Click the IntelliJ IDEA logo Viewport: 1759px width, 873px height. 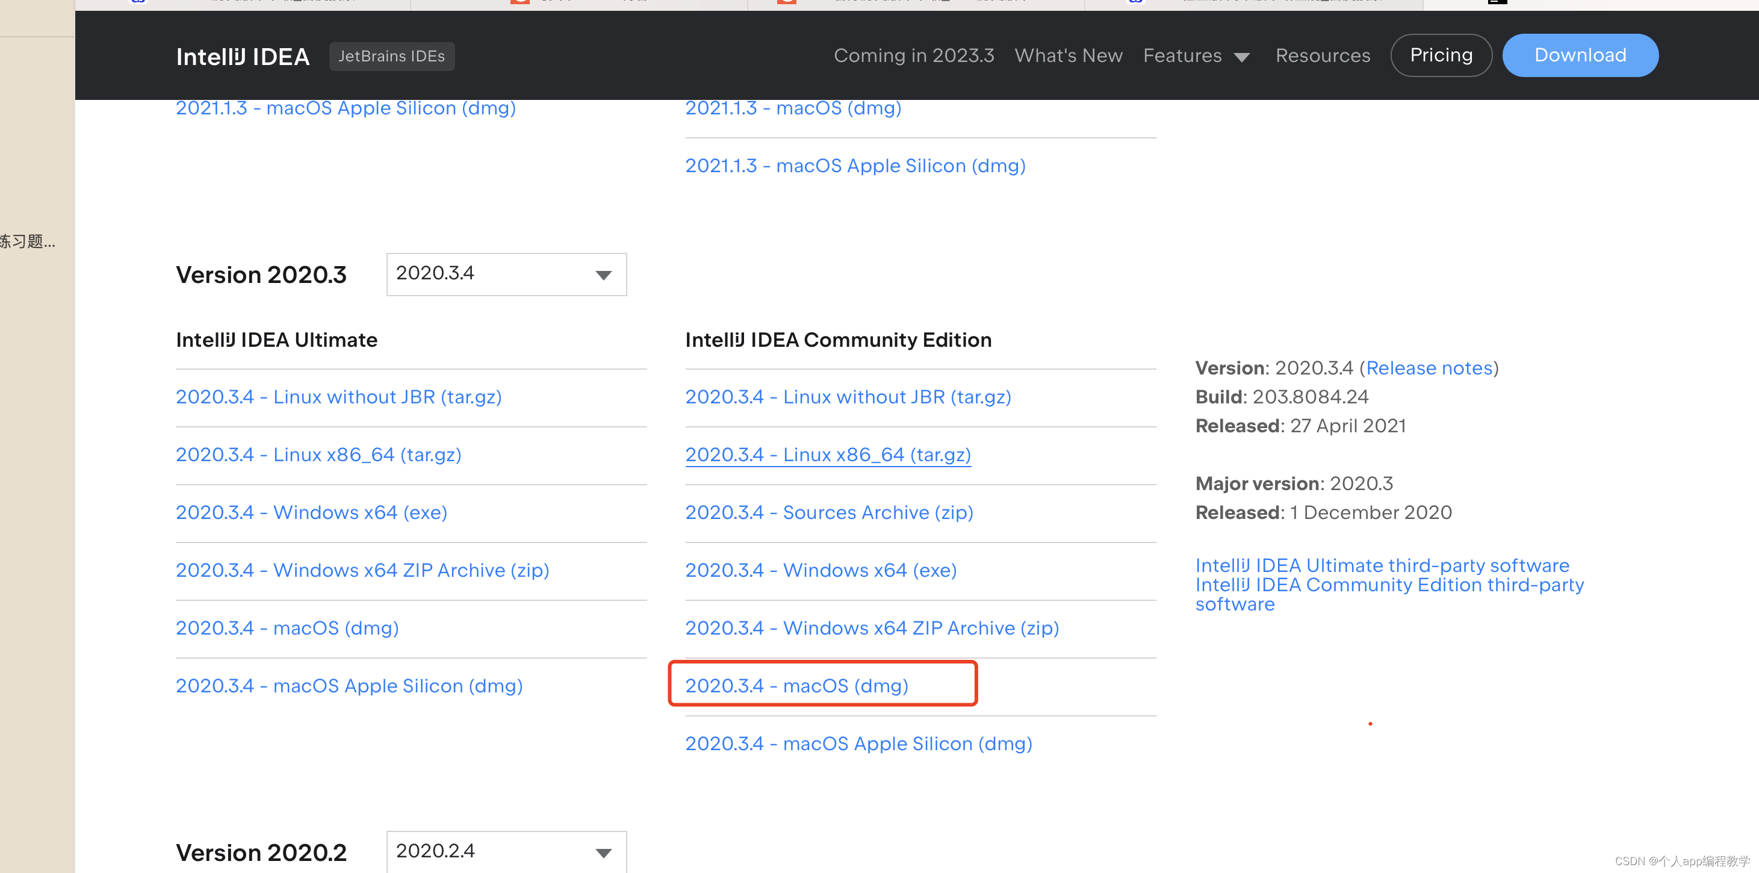(x=243, y=56)
